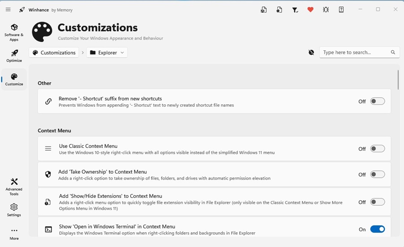This screenshot has width=404, height=247.
Task: Toggle the hamburger navigation menu
Action: [x=8, y=9]
